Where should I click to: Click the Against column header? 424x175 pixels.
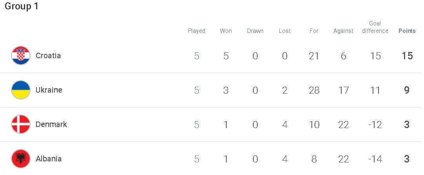(344, 31)
